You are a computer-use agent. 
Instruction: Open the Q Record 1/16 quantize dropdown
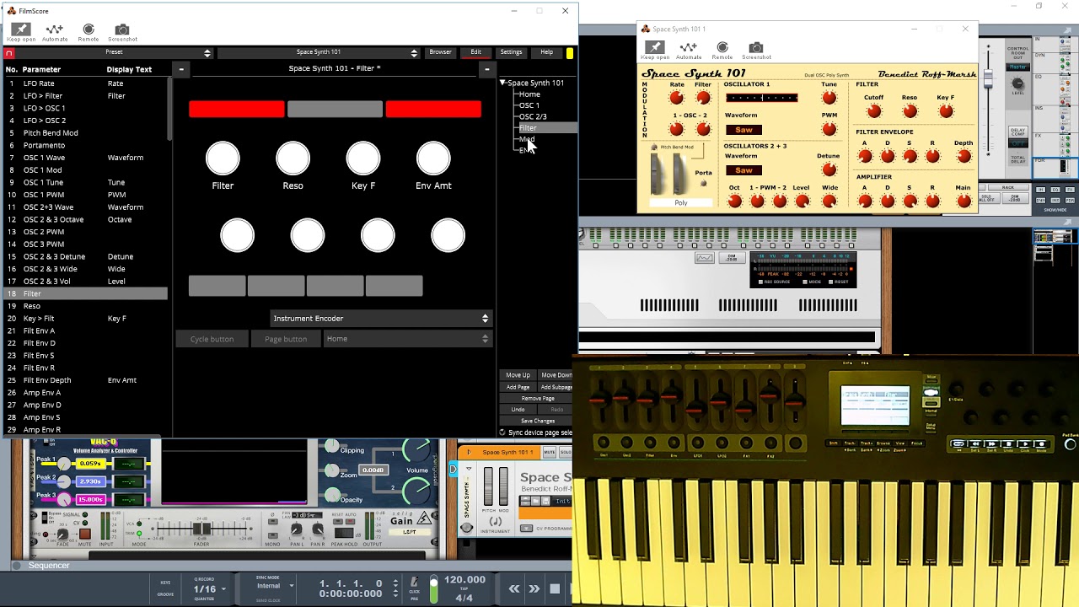[x=210, y=588]
